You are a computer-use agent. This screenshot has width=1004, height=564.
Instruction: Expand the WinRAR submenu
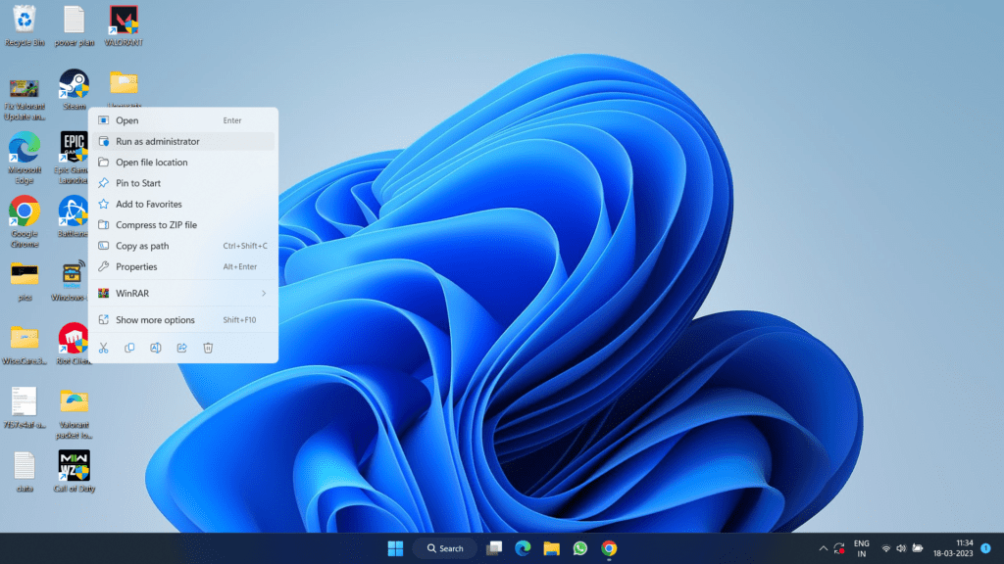click(183, 293)
